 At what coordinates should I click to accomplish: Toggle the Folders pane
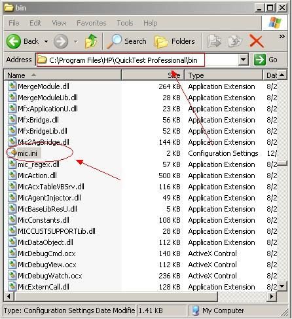pos(175,41)
